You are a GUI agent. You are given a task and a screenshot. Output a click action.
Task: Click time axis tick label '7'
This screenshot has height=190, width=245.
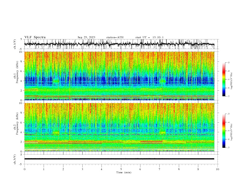coord(160,169)
